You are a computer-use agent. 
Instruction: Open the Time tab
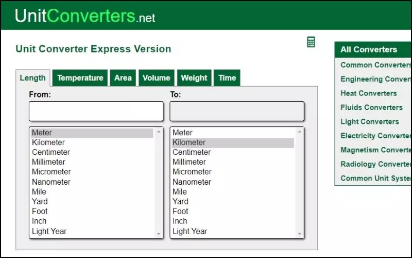coord(227,78)
